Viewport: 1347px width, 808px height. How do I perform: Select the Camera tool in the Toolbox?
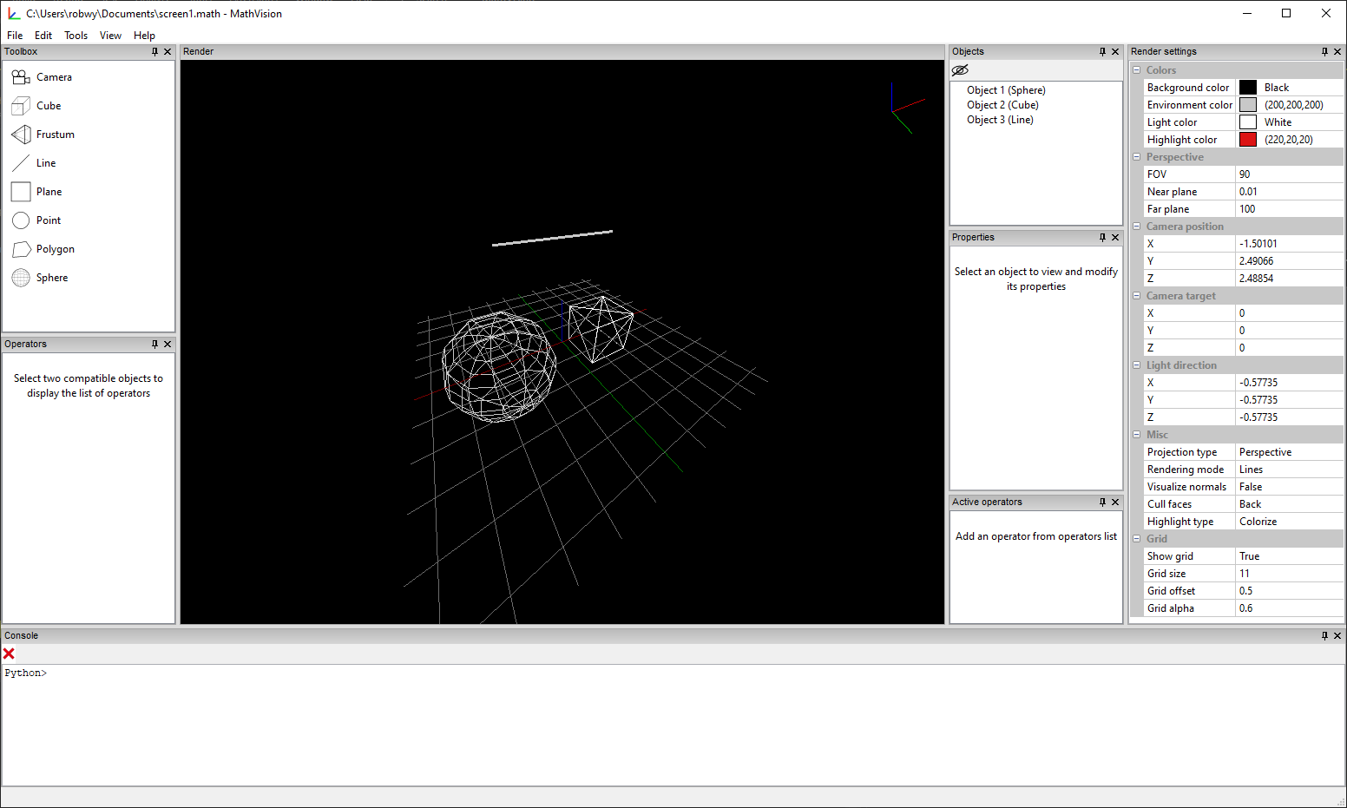(x=54, y=76)
